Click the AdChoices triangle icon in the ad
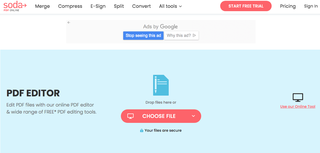This screenshot has width=320, height=153. (x=194, y=36)
